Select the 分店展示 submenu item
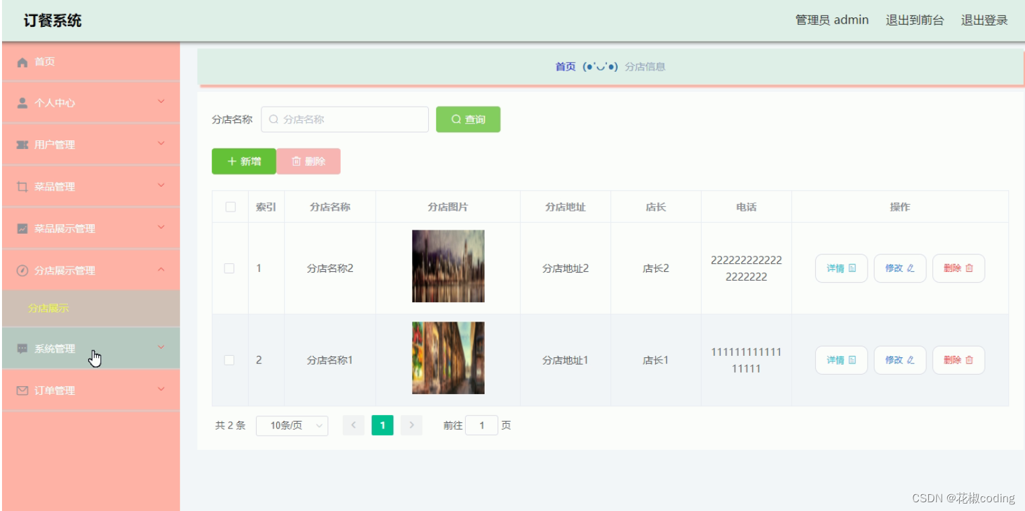Screen dimensions: 1025x511 point(48,309)
